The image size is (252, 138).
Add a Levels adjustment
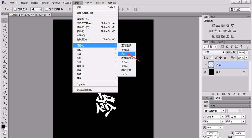pos(218,26)
